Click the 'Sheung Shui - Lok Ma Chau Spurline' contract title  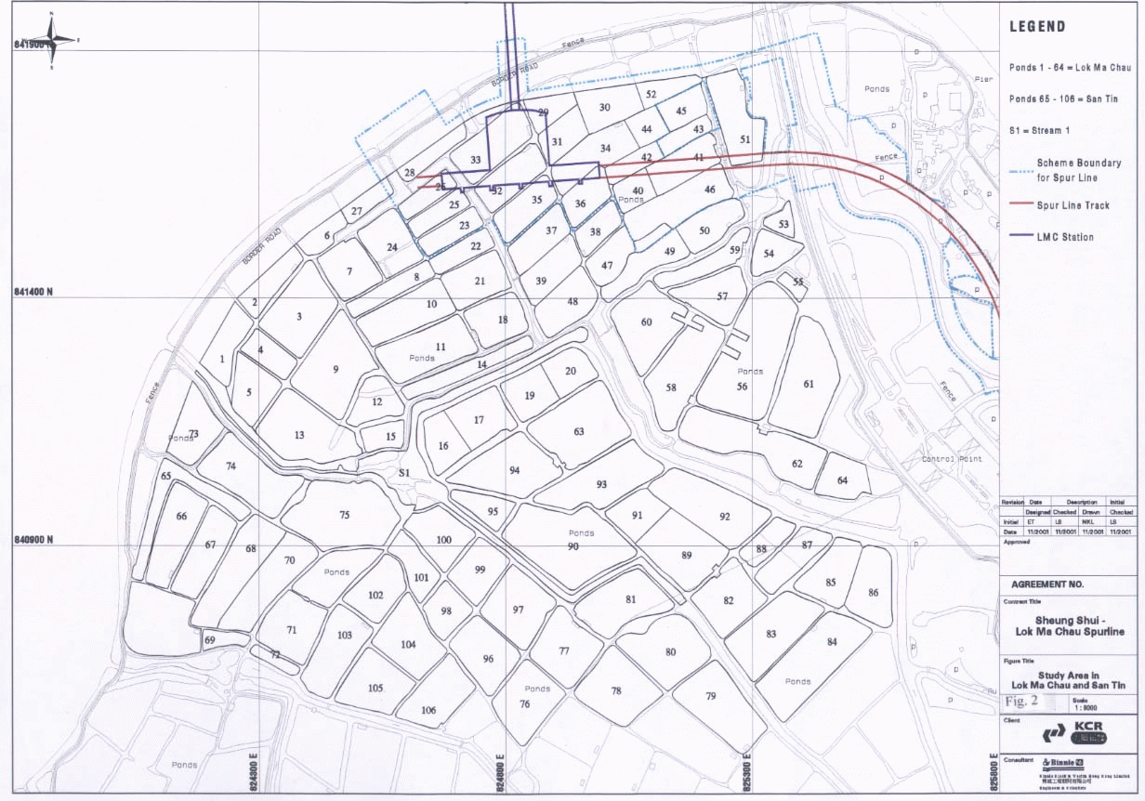click(x=1067, y=625)
